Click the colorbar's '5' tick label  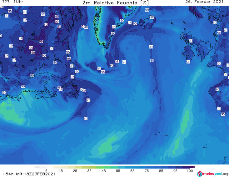coord(46,171)
